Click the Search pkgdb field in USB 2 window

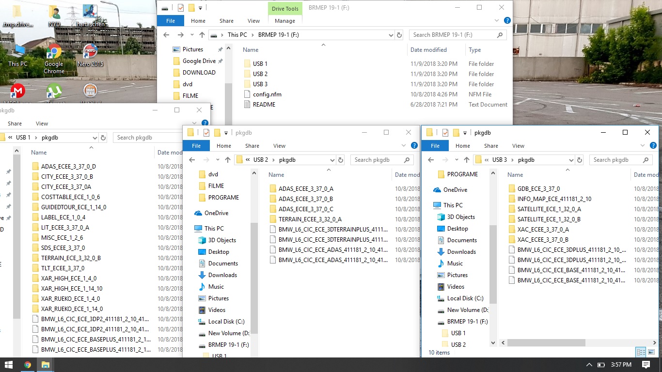[x=382, y=160]
